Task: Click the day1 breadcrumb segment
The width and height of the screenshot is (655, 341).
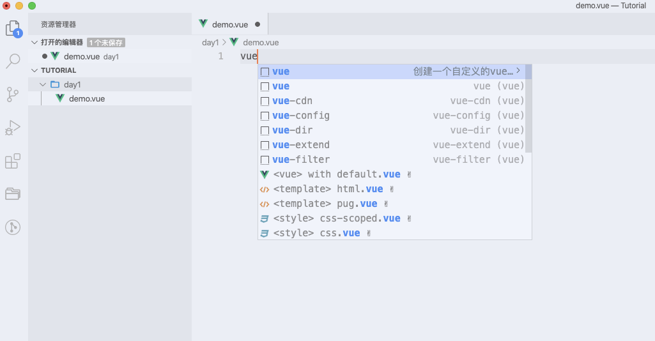Action: coord(210,42)
